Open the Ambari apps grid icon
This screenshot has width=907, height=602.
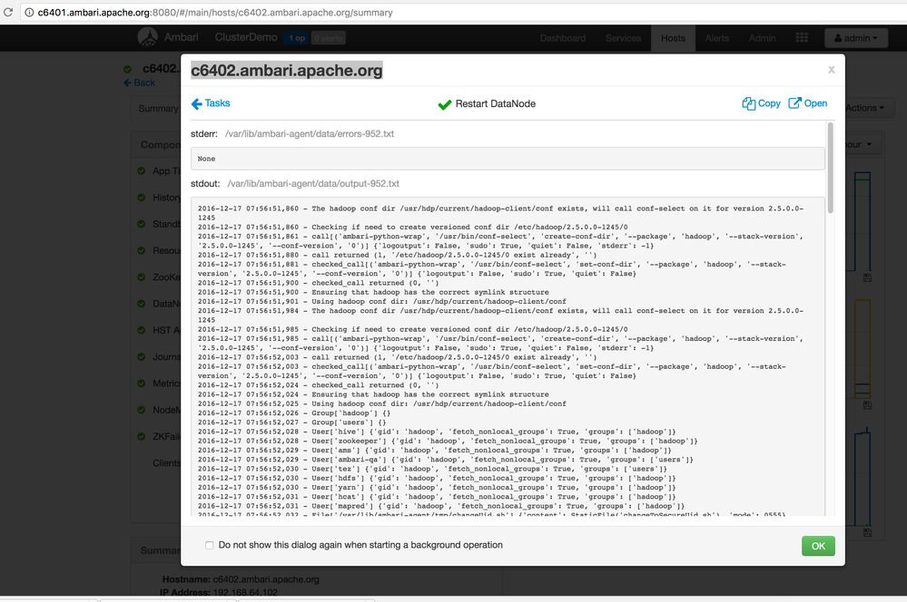pos(802,37)
